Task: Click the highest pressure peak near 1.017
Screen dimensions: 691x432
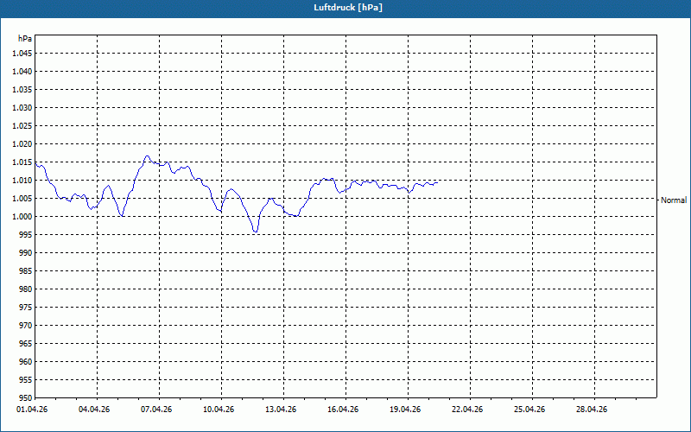Action: pyautogui.click(x=147, y=156)
